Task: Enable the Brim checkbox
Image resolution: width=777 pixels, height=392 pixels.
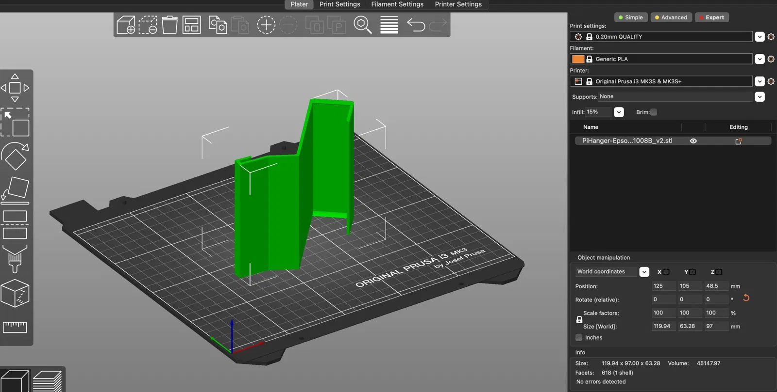Action: [x=654, y=112]
